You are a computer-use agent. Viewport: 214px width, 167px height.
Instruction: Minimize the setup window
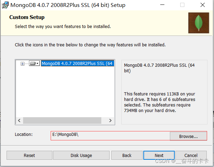coord(162,5)
